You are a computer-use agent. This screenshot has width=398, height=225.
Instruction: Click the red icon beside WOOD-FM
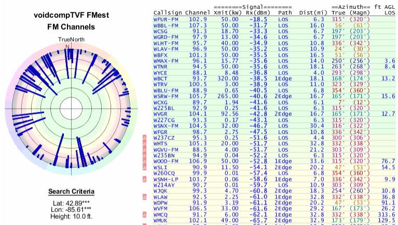[x=145, y=161]
